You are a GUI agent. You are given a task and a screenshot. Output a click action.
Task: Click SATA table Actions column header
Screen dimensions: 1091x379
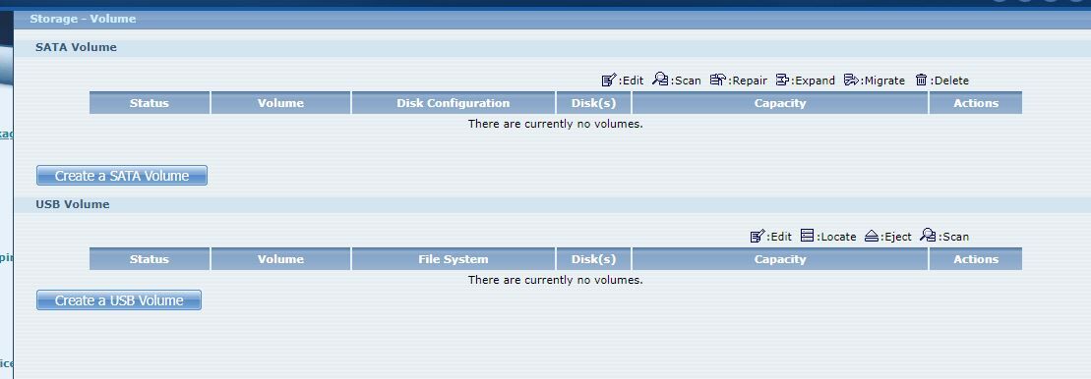[976, 103]
